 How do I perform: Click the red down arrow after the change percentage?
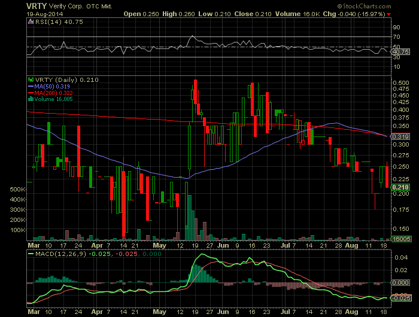click(388, 14)
